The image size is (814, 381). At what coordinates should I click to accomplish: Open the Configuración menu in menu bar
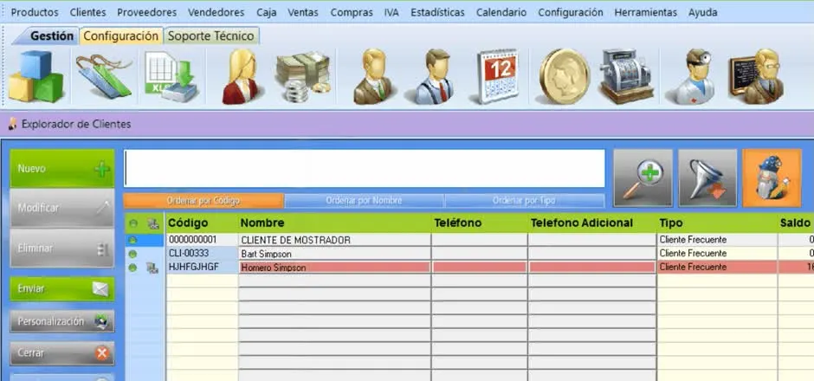pos(571,12)
